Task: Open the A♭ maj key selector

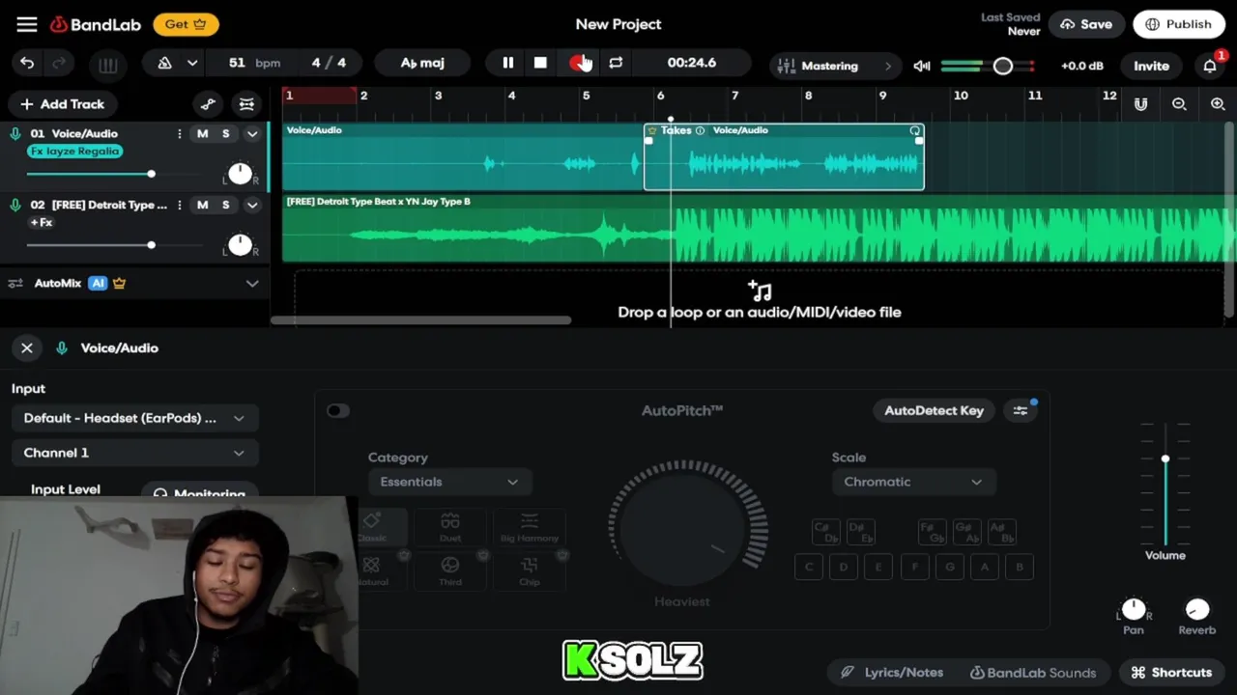Action: click(x=422, y=63)
